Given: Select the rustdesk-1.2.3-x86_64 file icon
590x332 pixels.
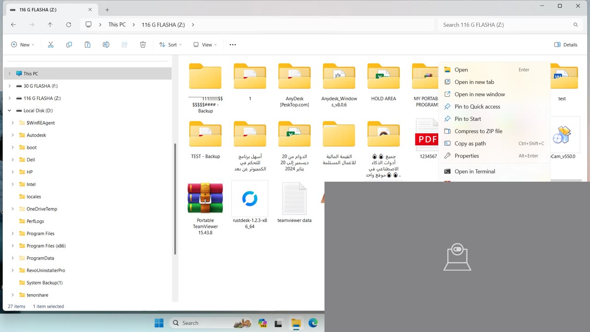Looking at the screenshot, I should (x=250, y=199).
